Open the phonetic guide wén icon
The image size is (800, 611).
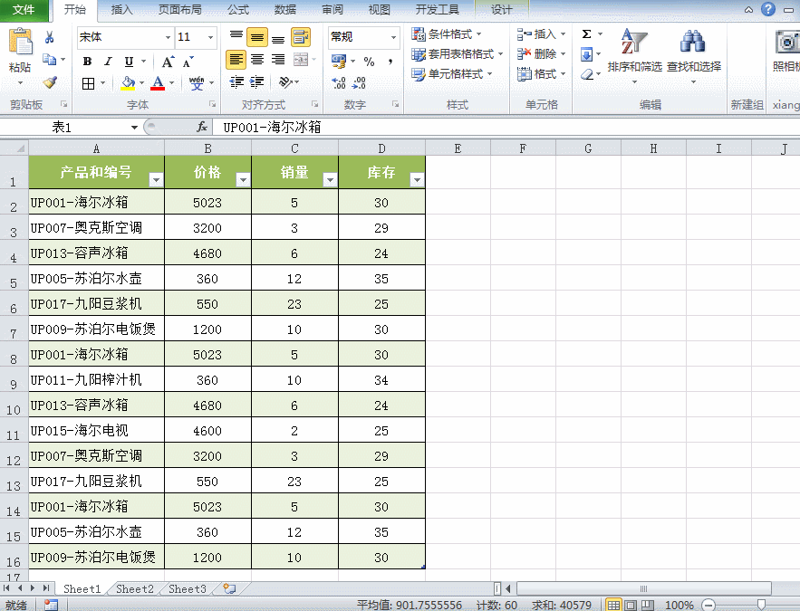pos(197,83)
